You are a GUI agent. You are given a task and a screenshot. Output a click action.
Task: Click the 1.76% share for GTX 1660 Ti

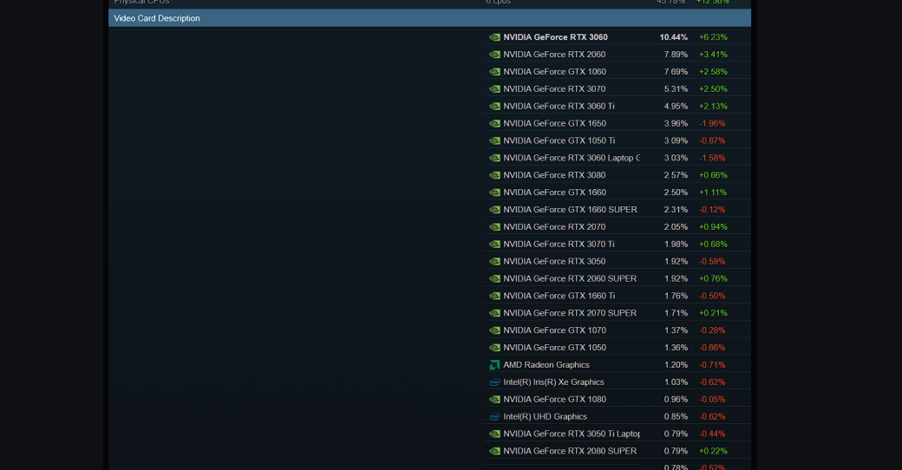click(x=676, y=296)
